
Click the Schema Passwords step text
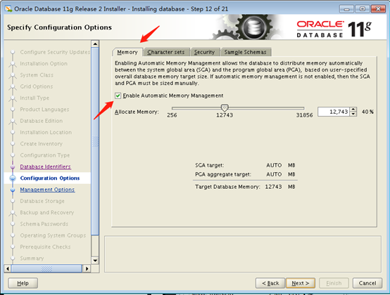point(44,224)
